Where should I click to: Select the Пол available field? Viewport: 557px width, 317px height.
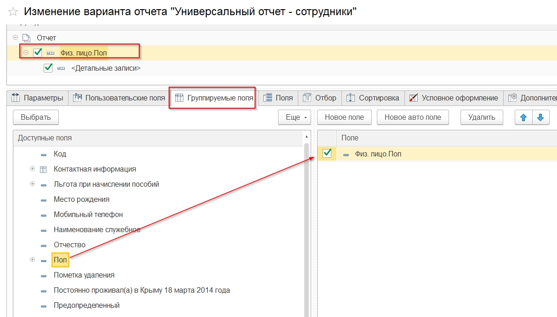point(60,260)
